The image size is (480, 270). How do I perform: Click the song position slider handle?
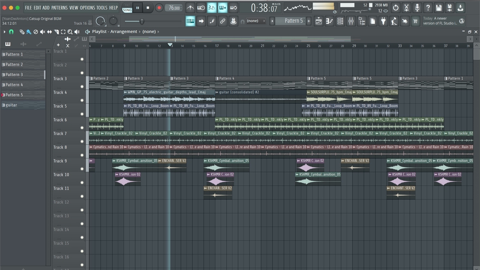click(x=141, y=21)
